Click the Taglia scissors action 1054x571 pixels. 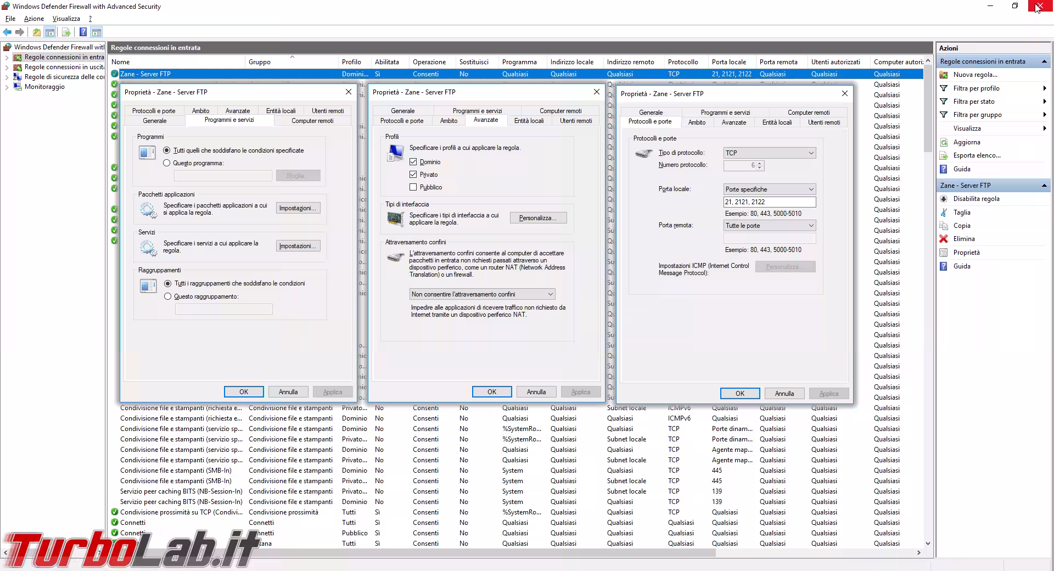[961, 212]
